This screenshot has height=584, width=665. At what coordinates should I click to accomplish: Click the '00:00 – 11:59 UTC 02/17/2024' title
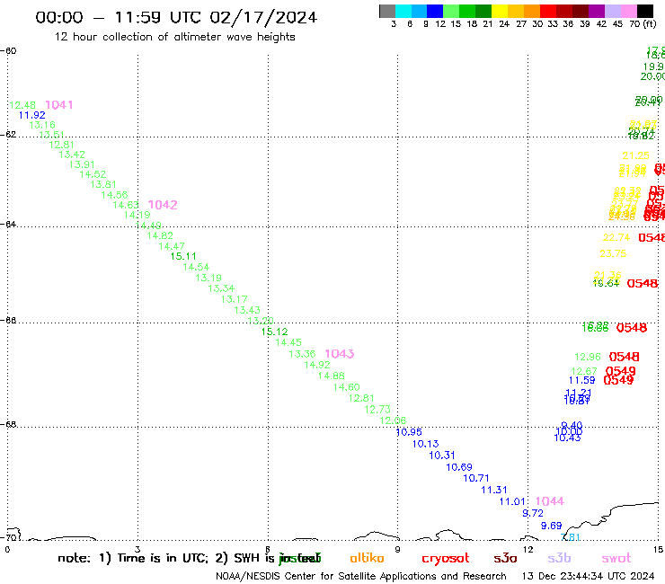click(x=176, y=17)
